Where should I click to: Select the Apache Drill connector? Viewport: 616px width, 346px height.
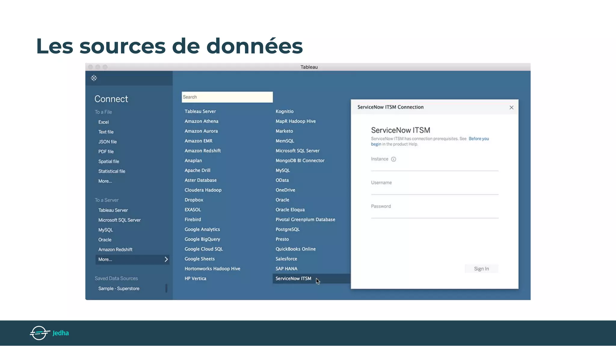(197, 170)
